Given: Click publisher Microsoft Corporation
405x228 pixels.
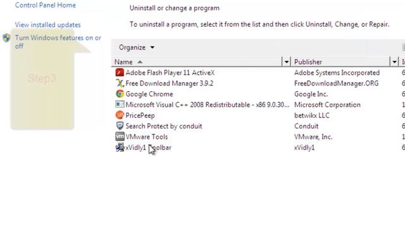Looking at the screenshot, I should [327, 104].
